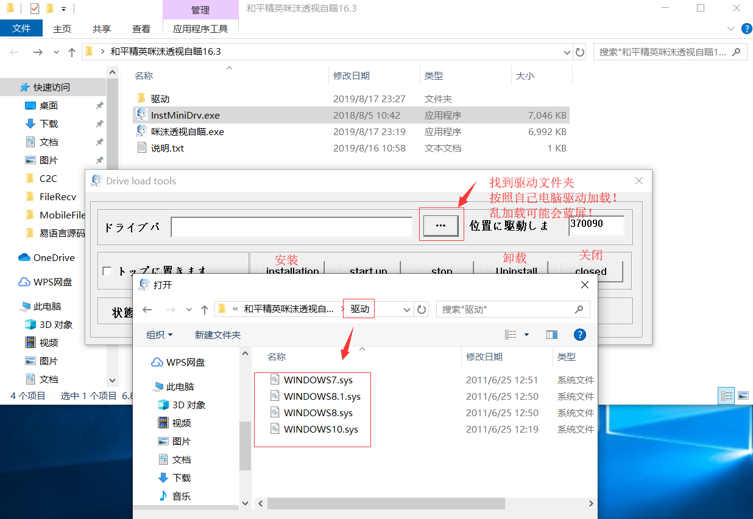753x519 pixels.
Task: Open FileRecv folder in sidebar
Action: [x=58, y=197]
